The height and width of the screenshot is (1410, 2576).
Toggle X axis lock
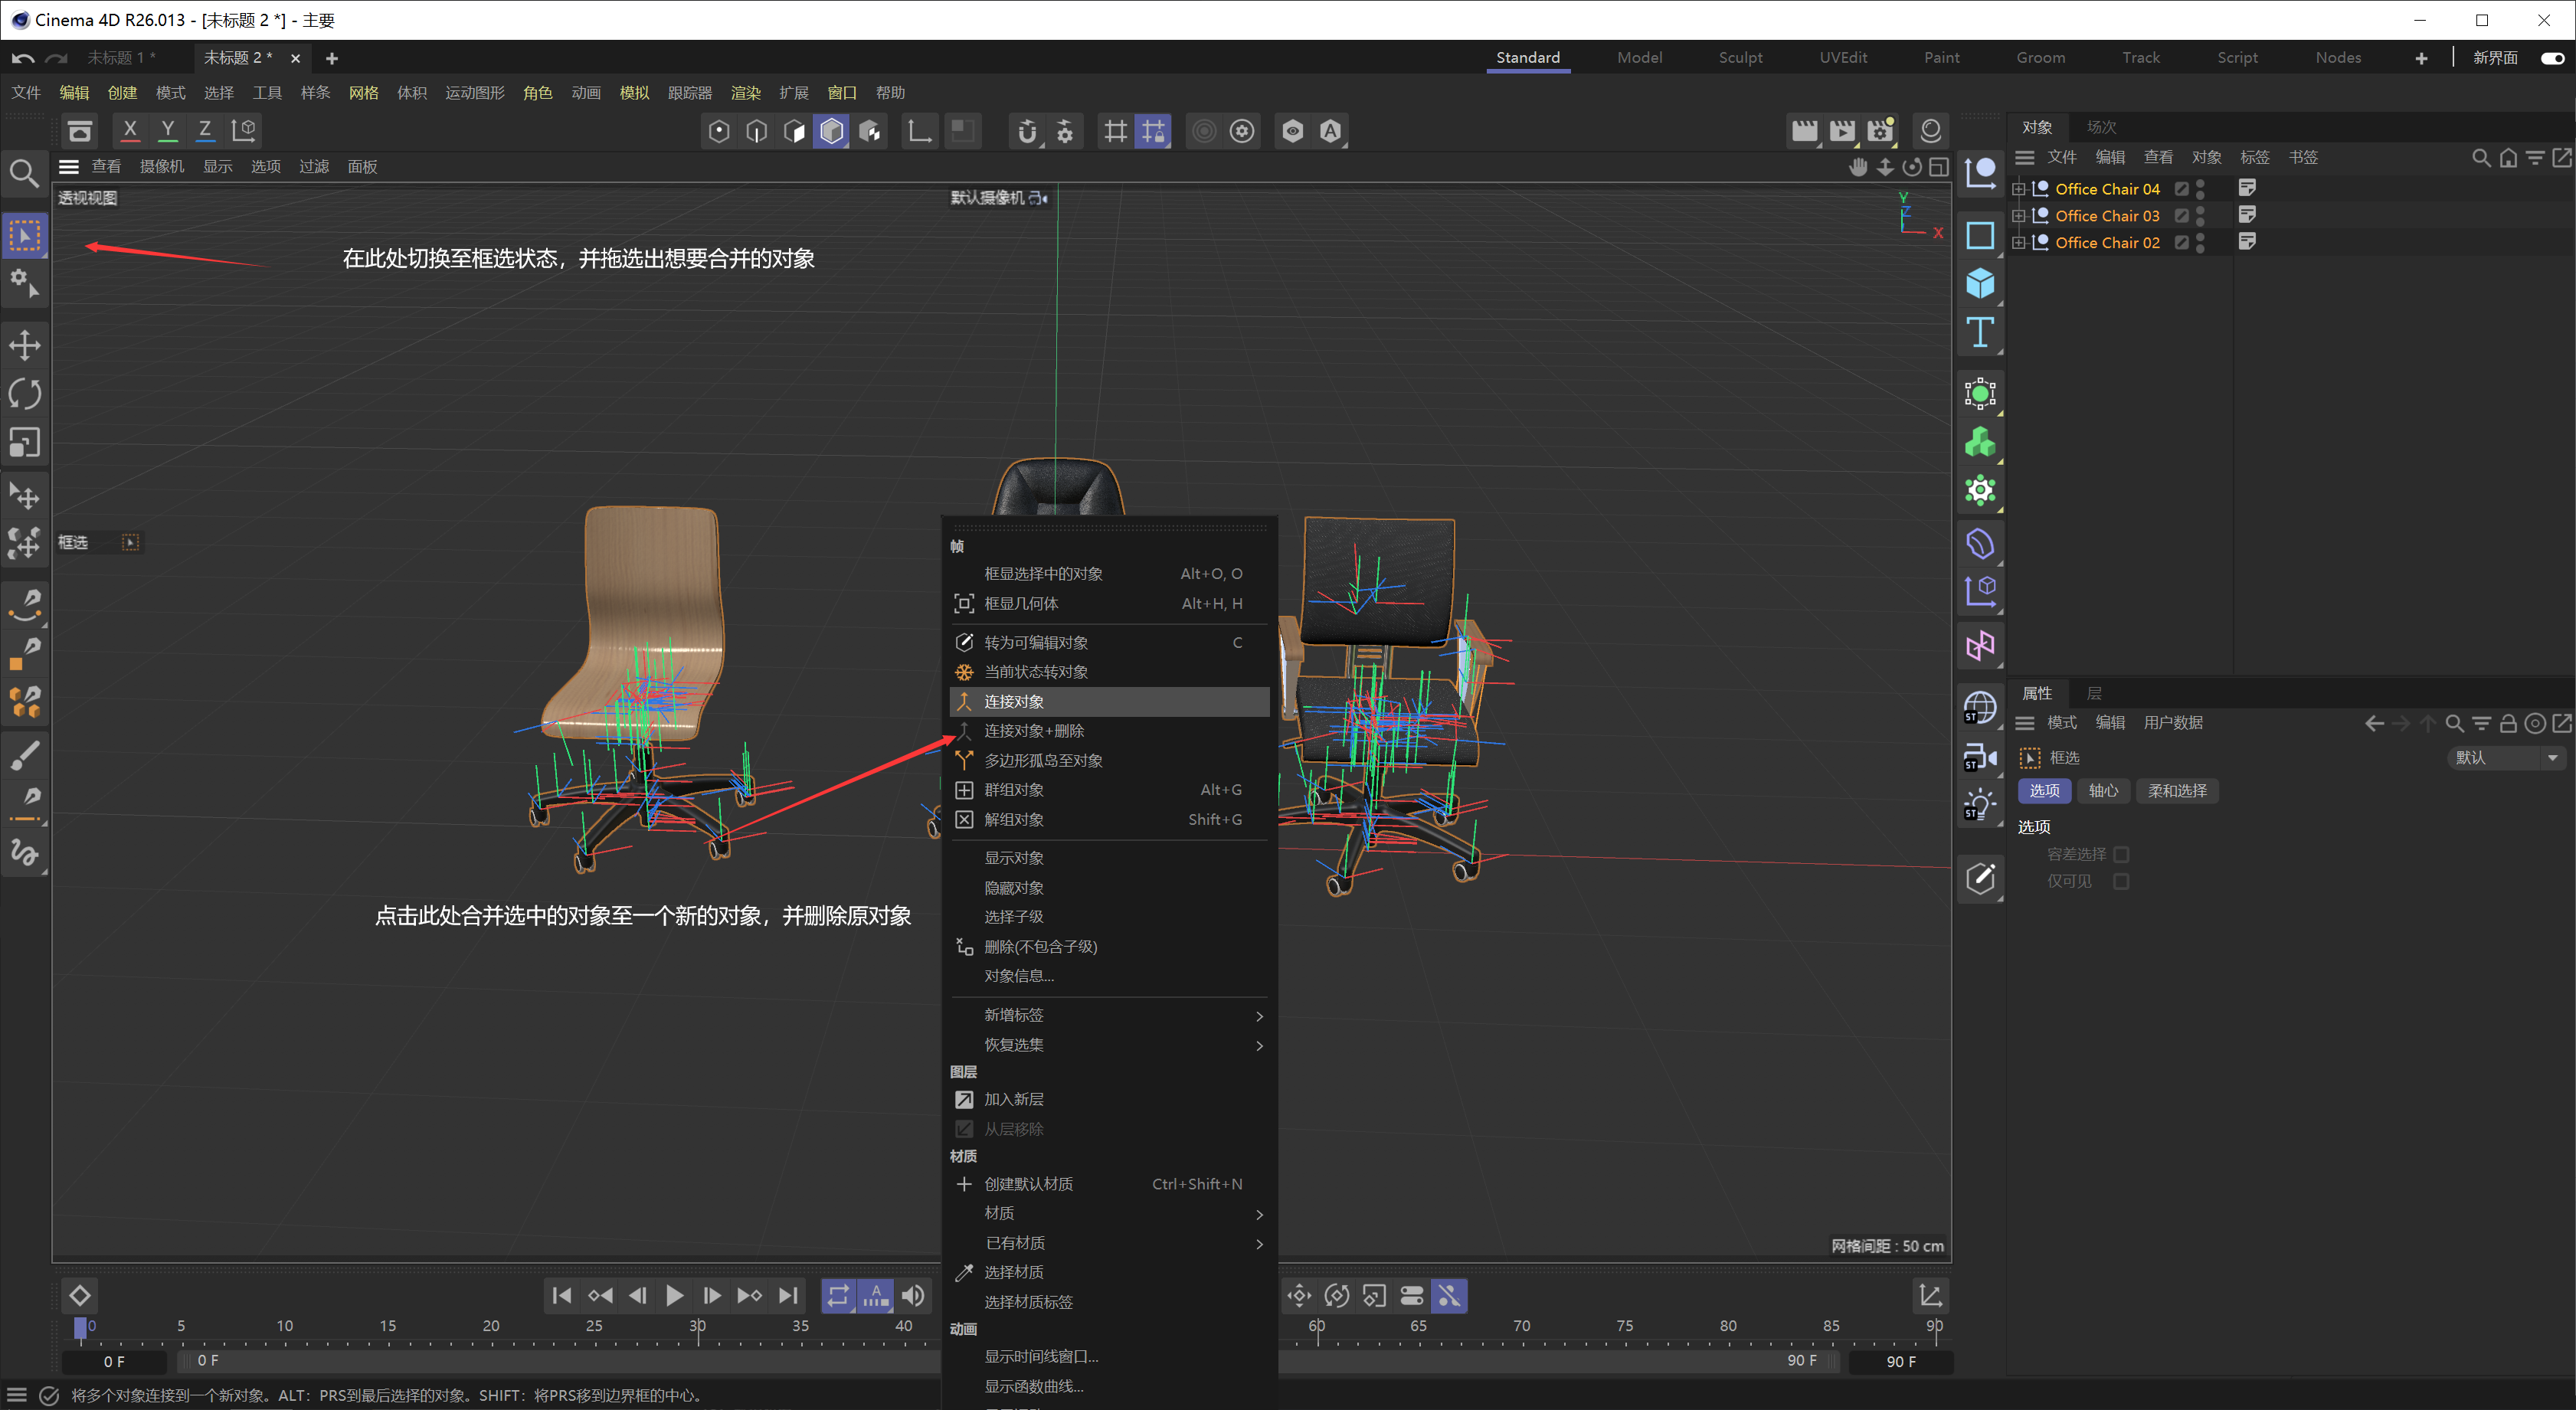[130, 130]
